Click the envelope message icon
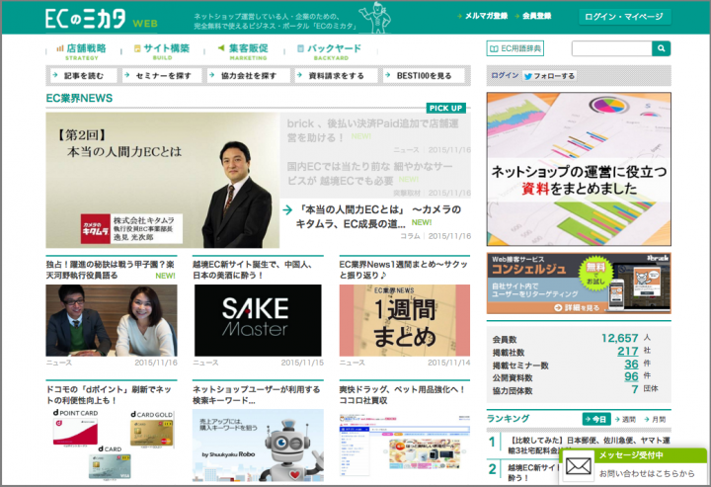The image size is (711, 487). click(x=580, y=464)
